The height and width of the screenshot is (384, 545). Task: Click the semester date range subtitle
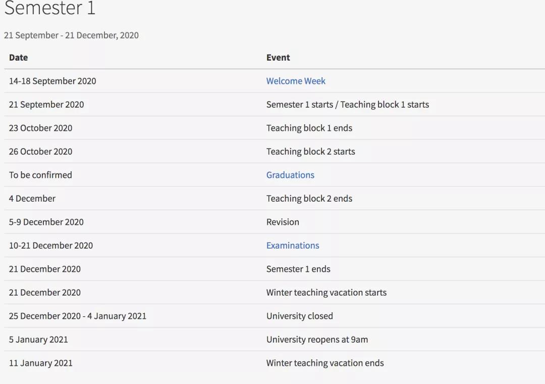[x=71, y=35]
